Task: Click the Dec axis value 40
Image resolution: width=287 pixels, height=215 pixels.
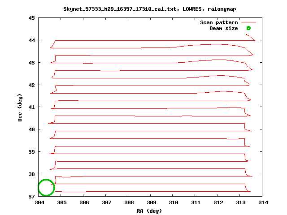Action: click(31, 129)
